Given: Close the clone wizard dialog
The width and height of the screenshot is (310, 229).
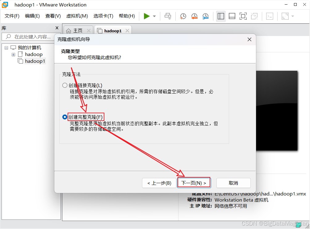Looking at the screenshot, I should (249, 39).
